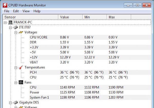Maximize the Hardware Monitor window
This screenshot has height=108, width=154.
[x=137, y=5]
